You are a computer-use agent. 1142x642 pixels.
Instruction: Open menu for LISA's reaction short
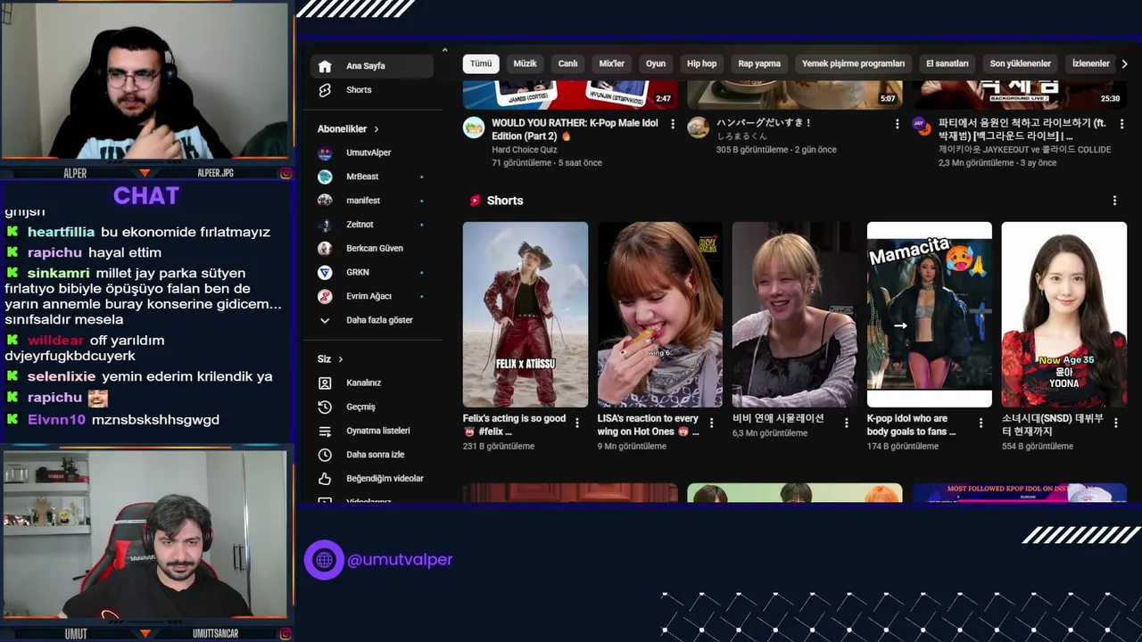[711, 423]
